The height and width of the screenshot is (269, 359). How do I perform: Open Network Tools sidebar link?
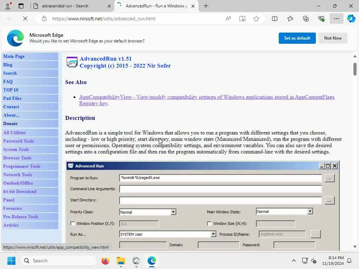click(18, 175)
